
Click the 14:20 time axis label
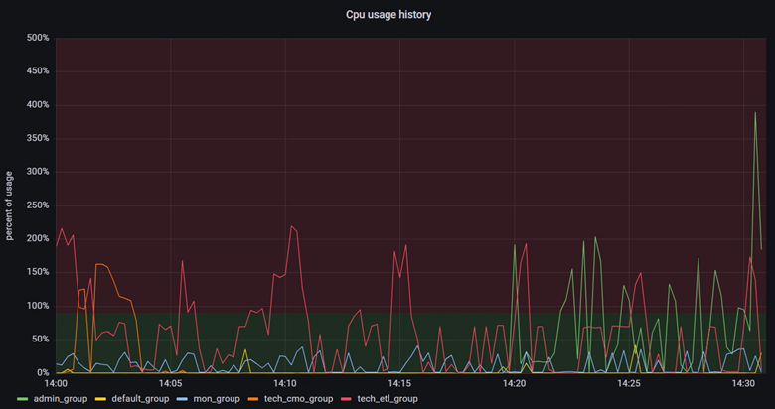(514, 383)
